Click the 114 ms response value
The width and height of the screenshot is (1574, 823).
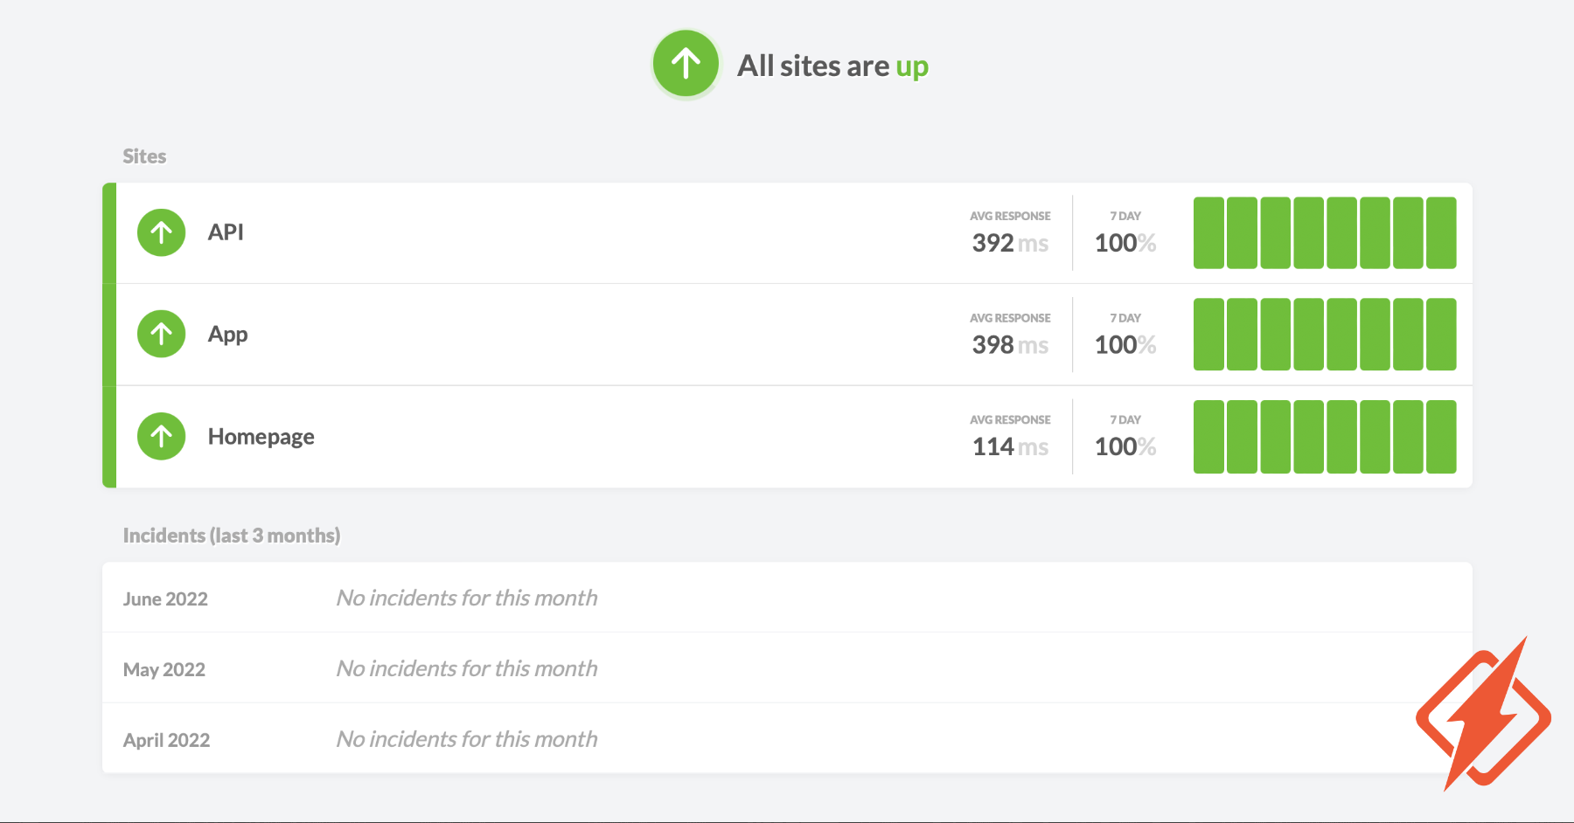(1010, 446)
